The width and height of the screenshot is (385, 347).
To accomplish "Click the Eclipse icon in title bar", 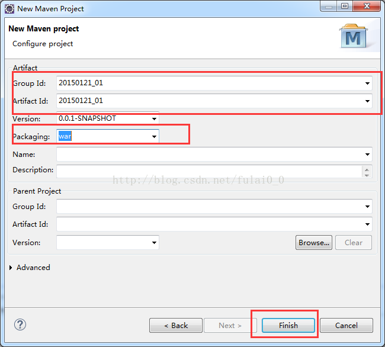I will tap(9, 9).
